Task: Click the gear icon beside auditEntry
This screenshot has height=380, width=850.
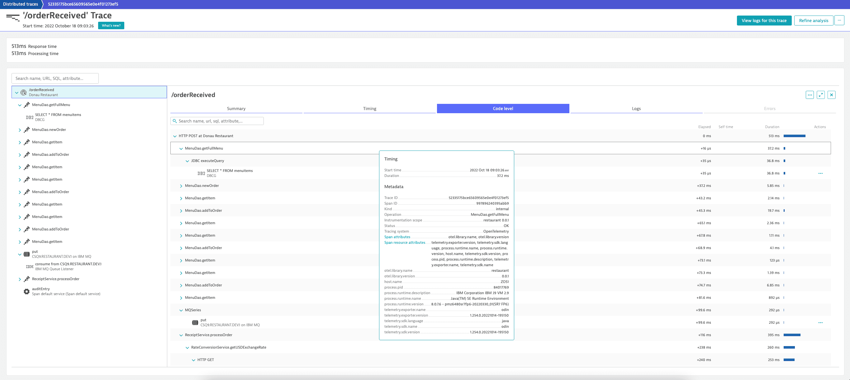Action: 27,291
